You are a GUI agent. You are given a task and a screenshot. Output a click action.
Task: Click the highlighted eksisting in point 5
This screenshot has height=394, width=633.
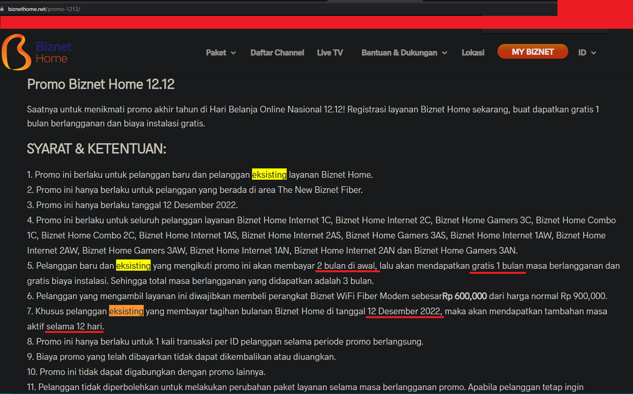(134, 266)
